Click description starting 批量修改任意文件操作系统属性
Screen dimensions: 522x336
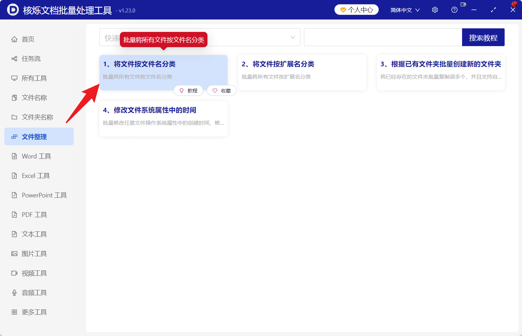(163, 123)
